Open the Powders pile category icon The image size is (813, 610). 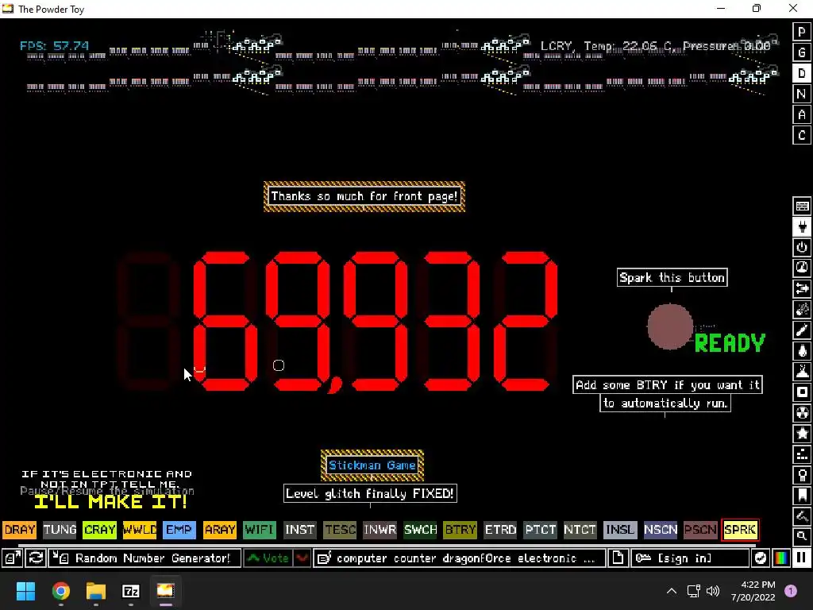click(802, 372)
